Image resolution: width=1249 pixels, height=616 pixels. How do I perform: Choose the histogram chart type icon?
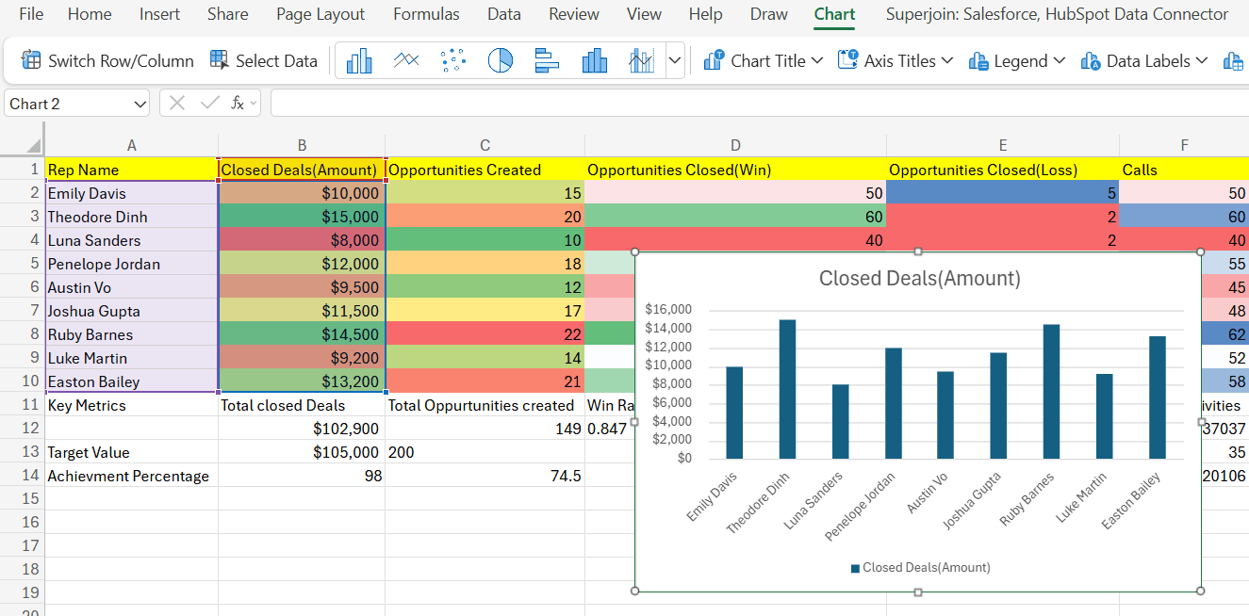[595, 61]
